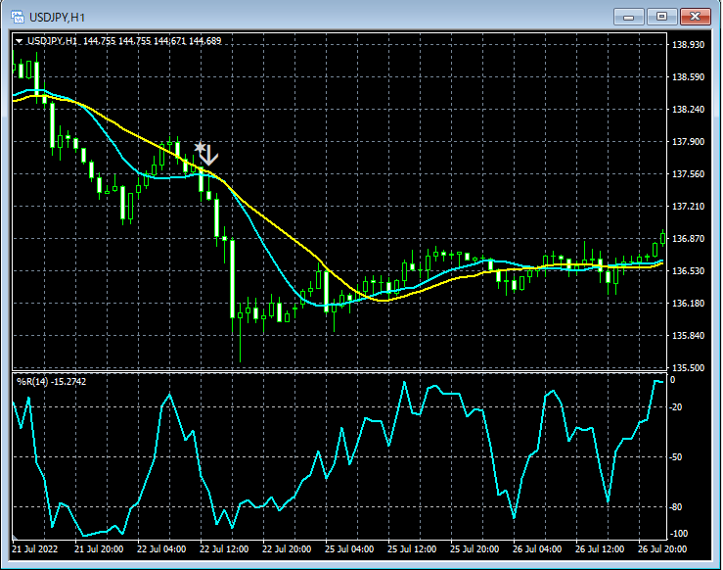Click the OHLC header 'USDJPY,H1 144.755 144.755 144.671 144.689'
Image resolution: width=723 pixels, height=570 pixels.
click(x=124, y=41)
